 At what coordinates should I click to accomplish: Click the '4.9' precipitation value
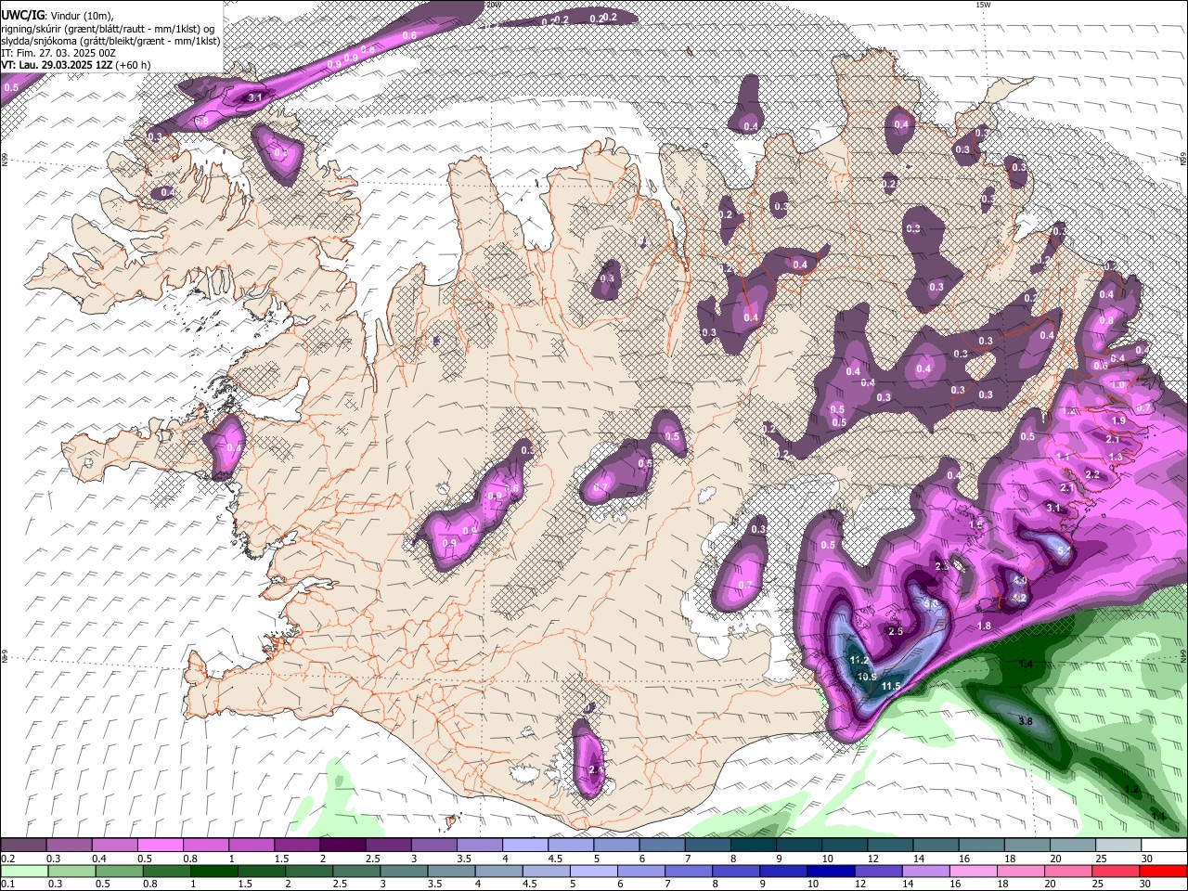pos(1019,580)
